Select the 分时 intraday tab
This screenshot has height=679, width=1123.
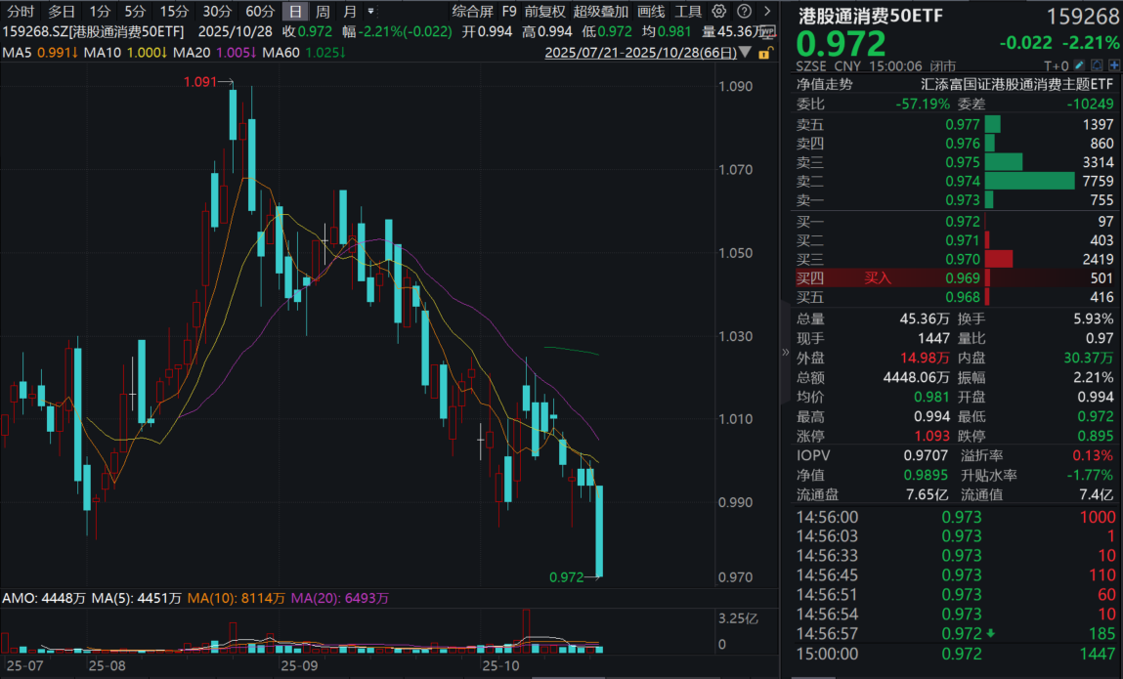point(20,12)
